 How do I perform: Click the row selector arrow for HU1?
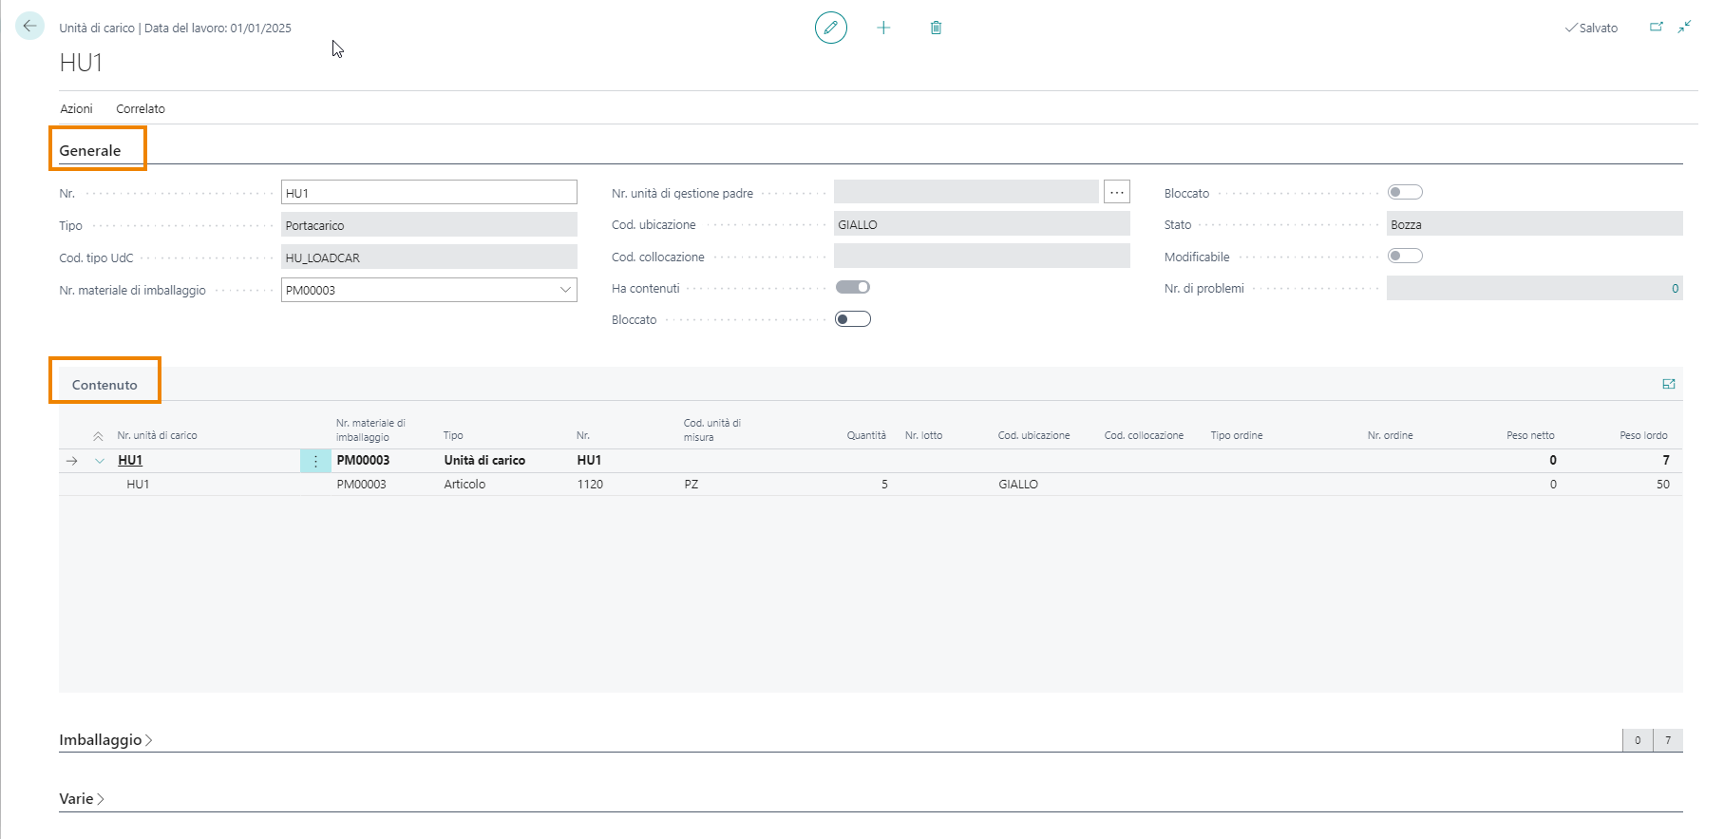point(72,461)
